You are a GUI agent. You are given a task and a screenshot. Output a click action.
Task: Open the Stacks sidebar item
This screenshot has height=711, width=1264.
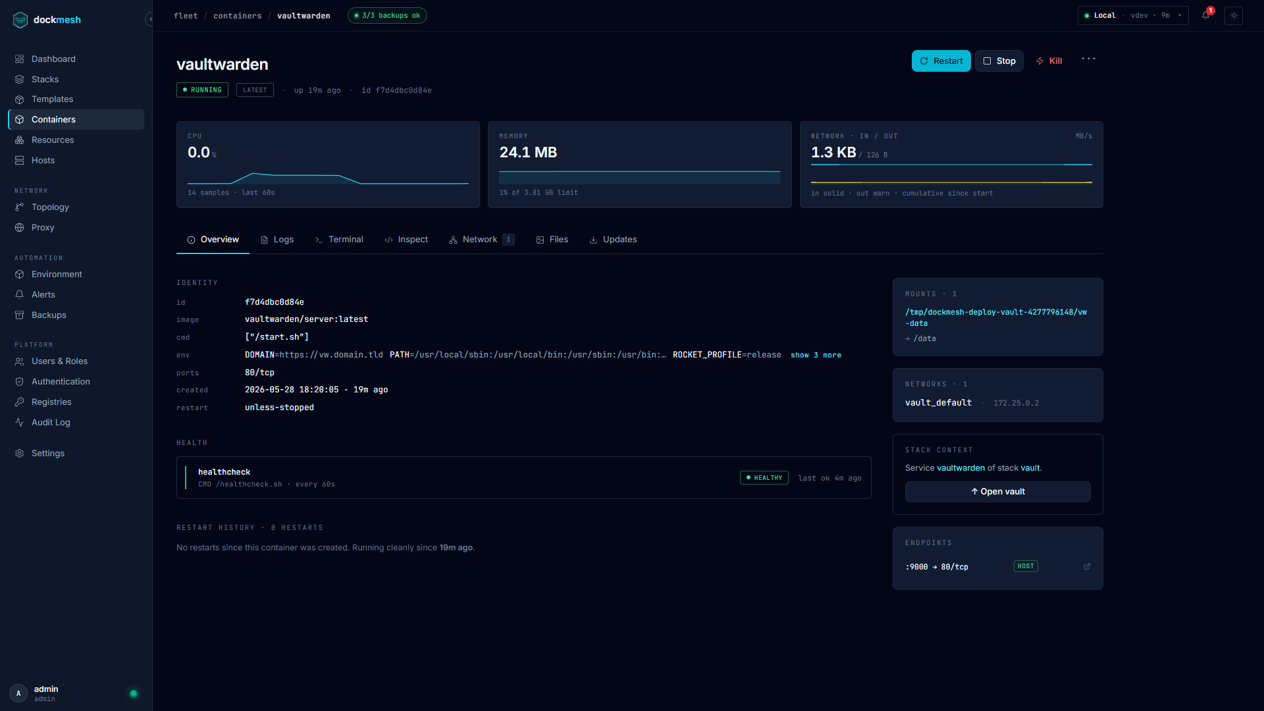tap(76, 79)
